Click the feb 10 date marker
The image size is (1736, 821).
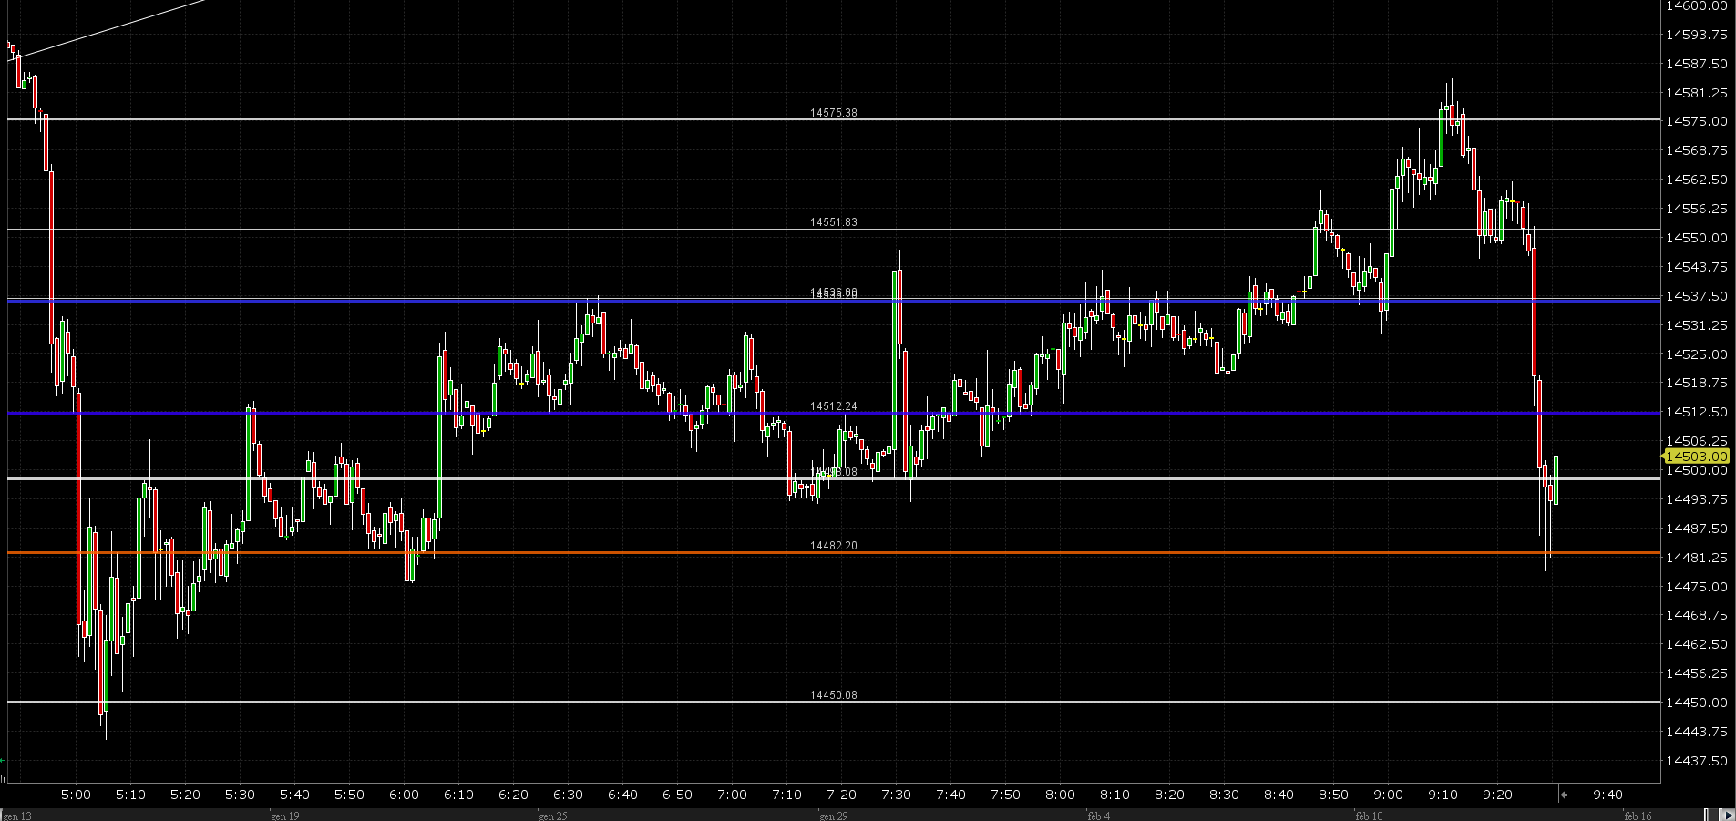(1369, 816)
